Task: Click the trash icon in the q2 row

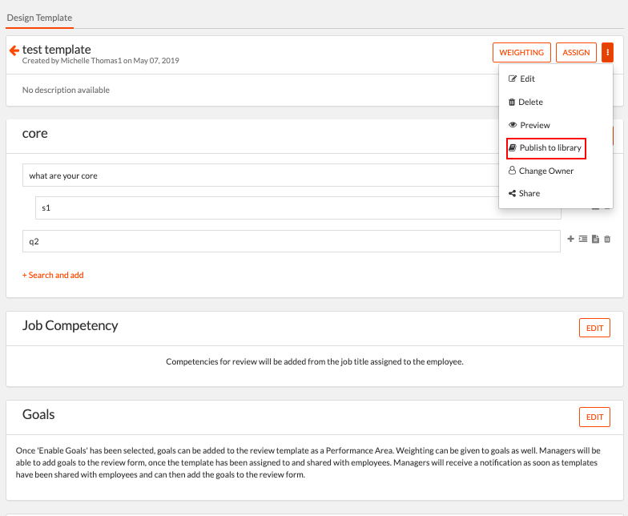Action: tap(607, 239)
